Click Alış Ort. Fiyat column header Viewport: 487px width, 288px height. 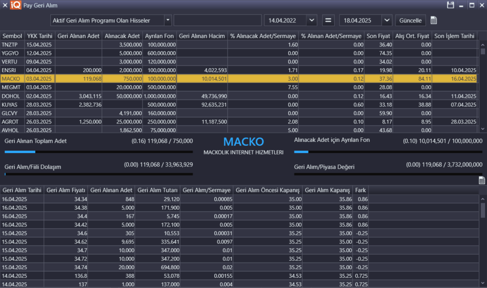(x=412, y=36)
